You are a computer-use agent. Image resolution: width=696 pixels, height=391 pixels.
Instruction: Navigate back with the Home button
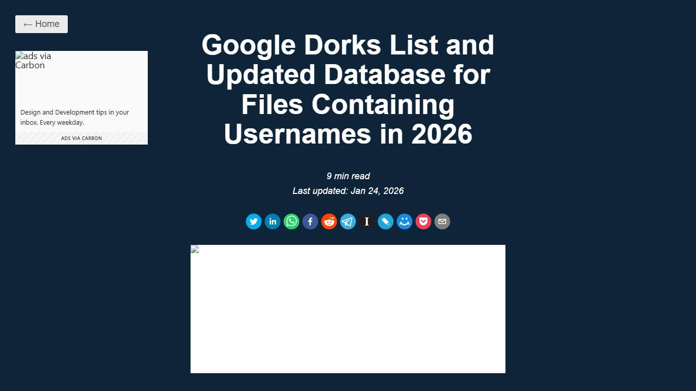(x=41, y=24)
